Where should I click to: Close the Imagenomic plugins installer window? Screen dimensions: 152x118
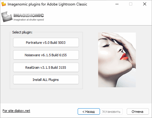tap(145, 4)
